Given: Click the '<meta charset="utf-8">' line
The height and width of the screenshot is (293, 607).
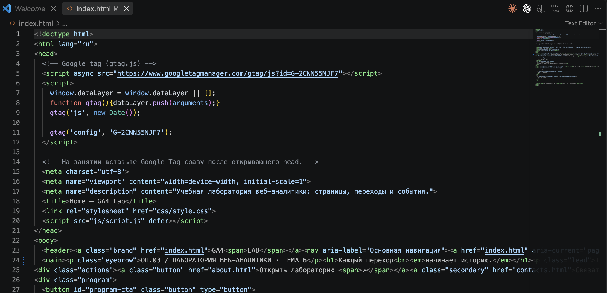Looking at the screenshot, I should tap(85, 172).
